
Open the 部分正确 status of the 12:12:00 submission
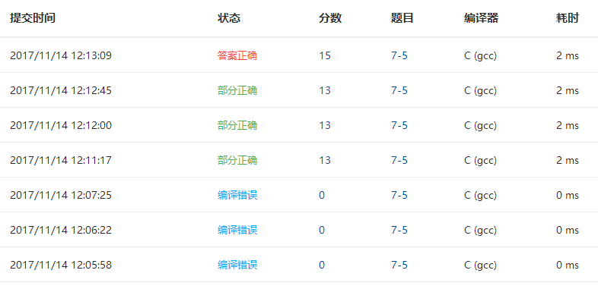click(237, 125)
